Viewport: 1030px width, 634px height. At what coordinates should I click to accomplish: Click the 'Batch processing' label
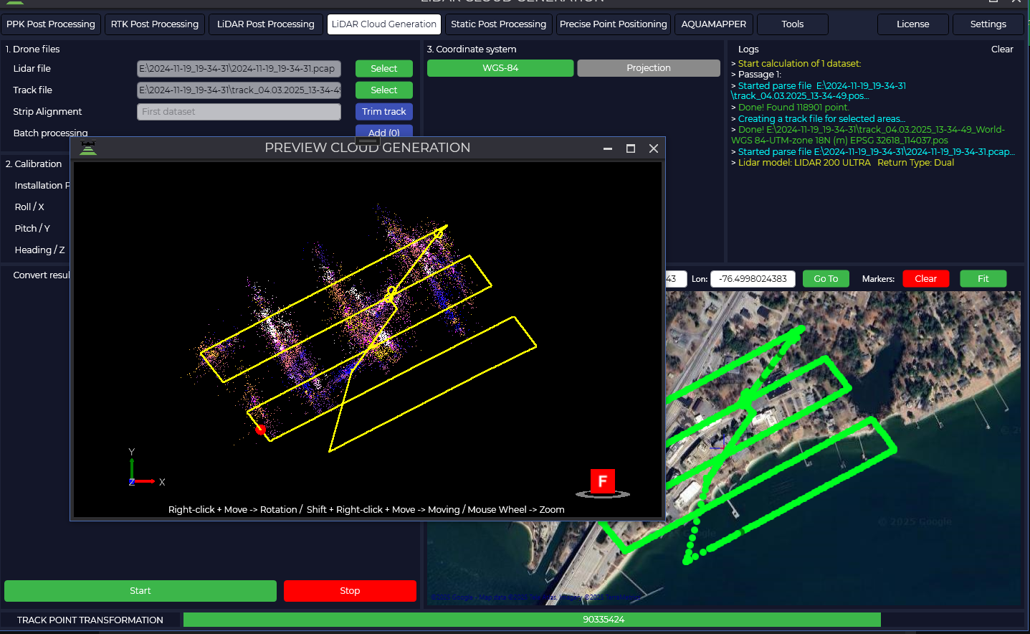coord(50,133)
